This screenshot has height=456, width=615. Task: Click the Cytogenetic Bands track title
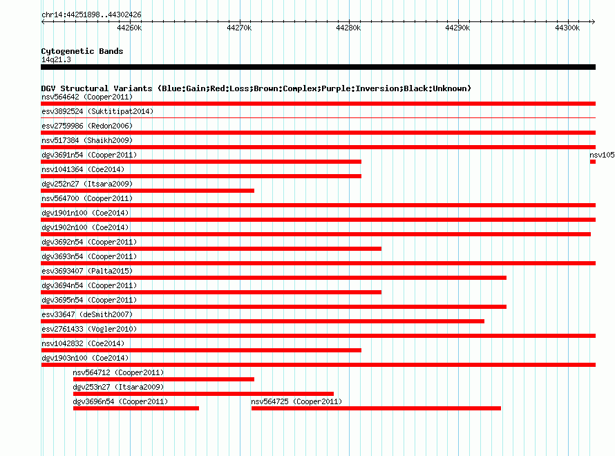point(82,51)
